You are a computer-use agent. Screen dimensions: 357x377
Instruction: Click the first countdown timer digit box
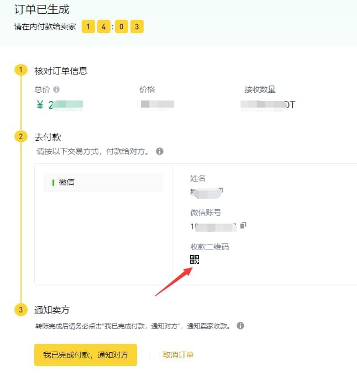[88, 26]
